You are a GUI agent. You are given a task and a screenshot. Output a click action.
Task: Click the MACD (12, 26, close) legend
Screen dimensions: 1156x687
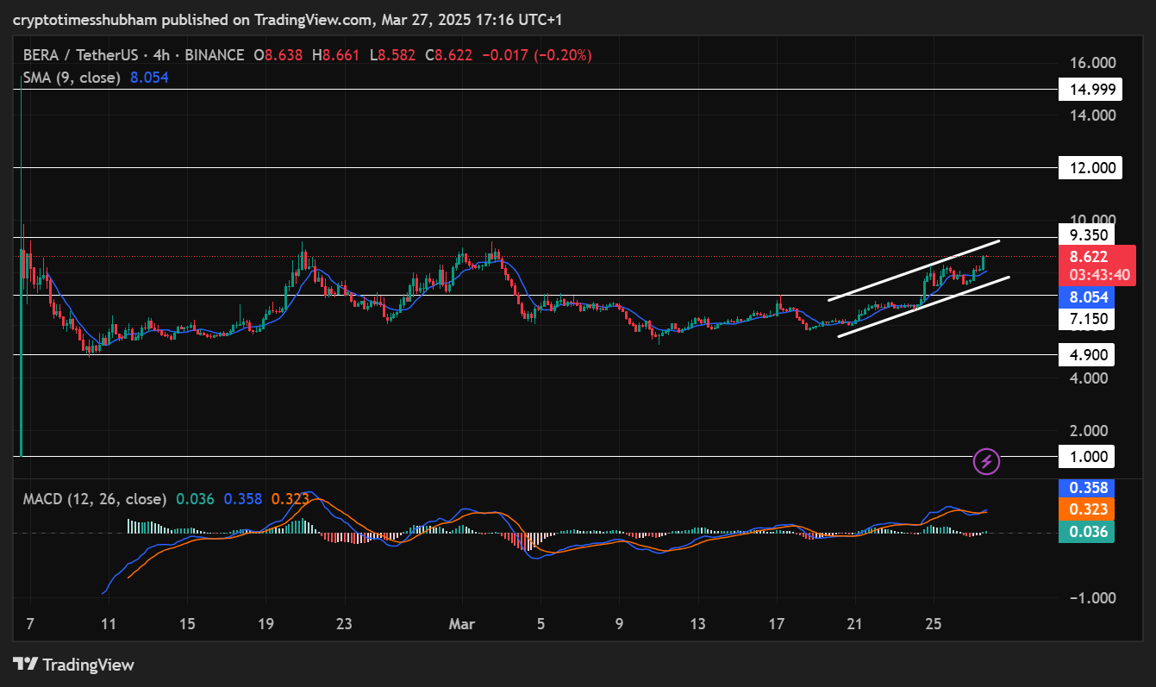[95, 499]
